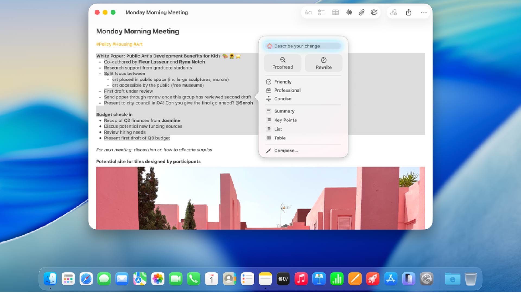Screen dimensions: 521x293
Task: Open the Share menu for the note
Action: pos(409,12)
